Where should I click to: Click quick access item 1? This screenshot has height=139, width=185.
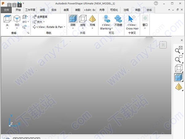coord(9,5)
